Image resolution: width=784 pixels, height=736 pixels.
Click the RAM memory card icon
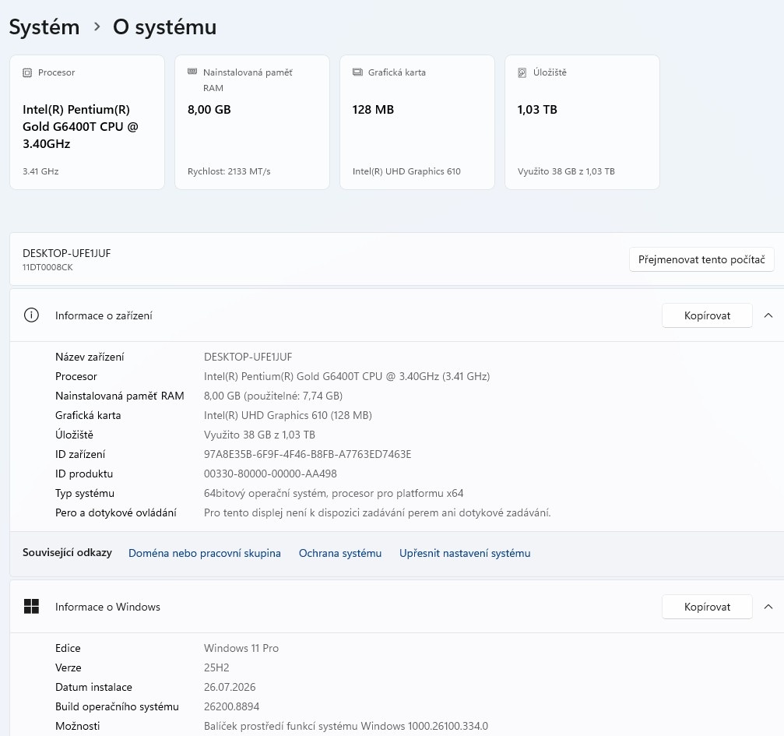click(192, 72)
